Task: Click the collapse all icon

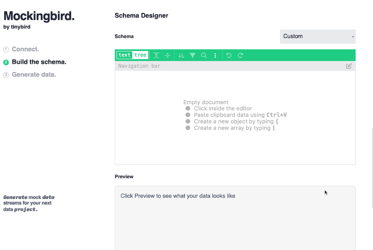Action: pos(168,55)
